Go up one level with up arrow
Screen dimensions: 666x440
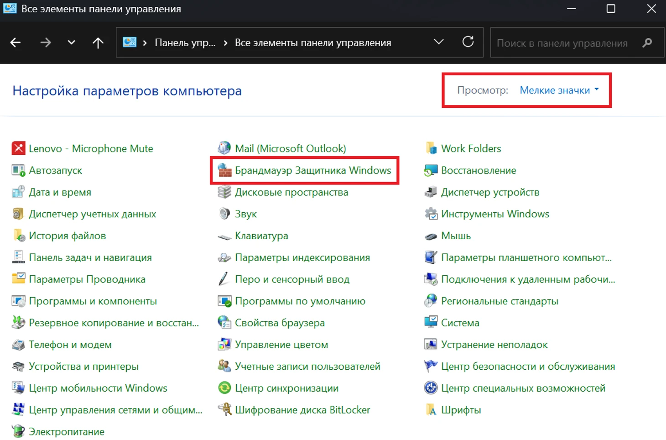[x=98, y=43]
